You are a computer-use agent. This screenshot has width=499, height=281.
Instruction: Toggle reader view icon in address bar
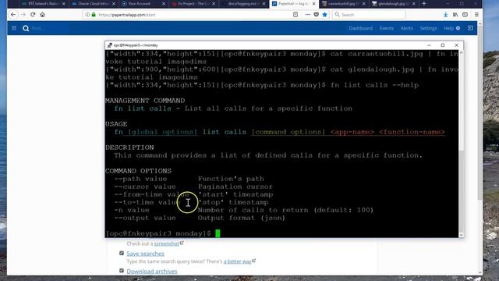pos(296,15)
